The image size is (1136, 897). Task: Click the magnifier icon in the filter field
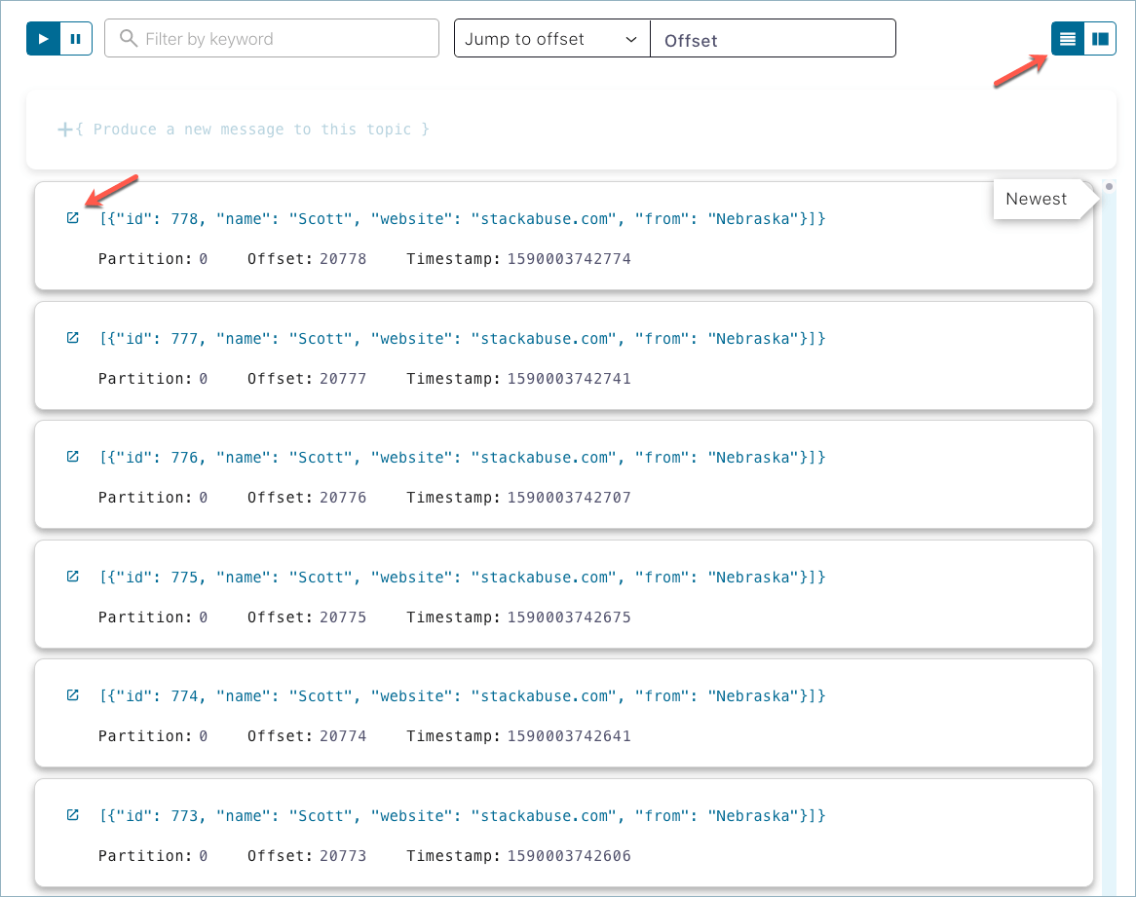click(128, 38)
